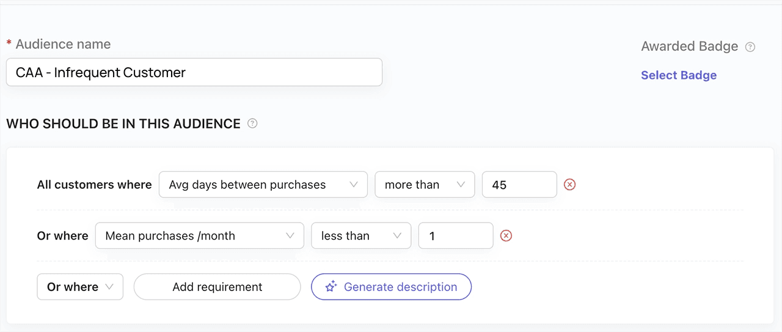The width and height of the screenshot is (782, 332).
Task: Open the Mean purchases /month dropdown
Action: pos(199,236)
